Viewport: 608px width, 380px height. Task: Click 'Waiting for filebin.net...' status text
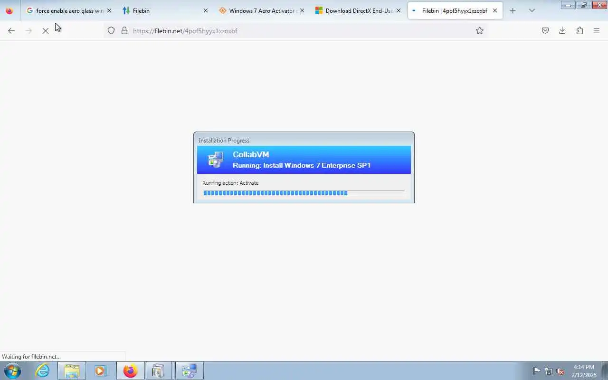click(31, 357)
